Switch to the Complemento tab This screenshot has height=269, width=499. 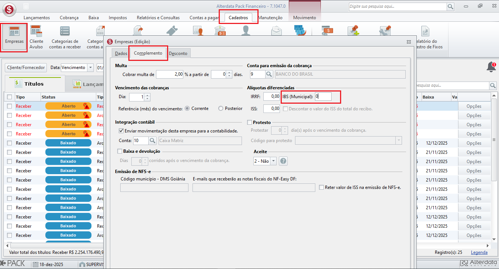point(148,53)
